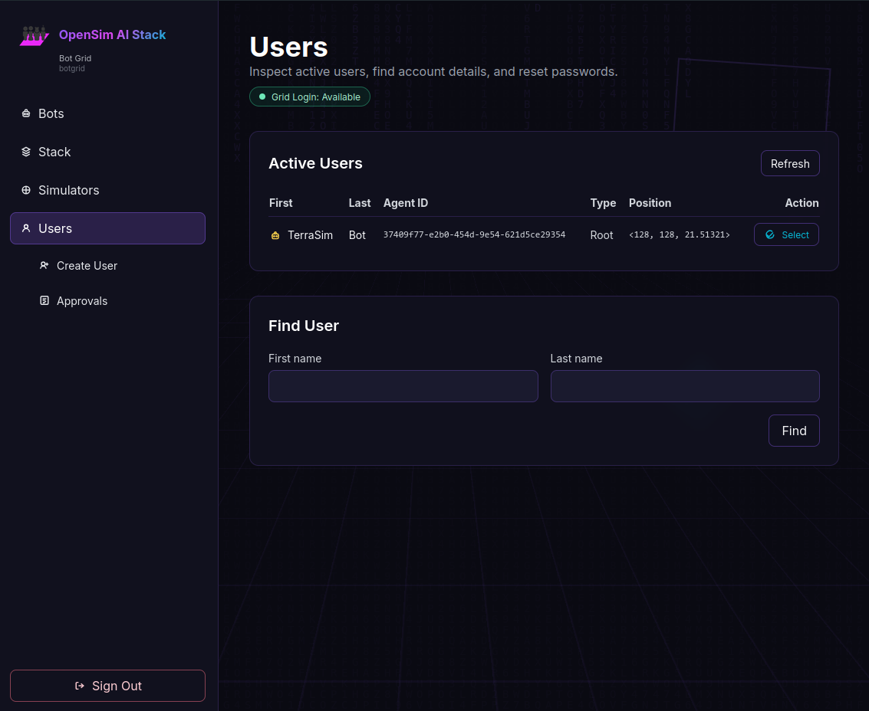Click the Last column header
The height and width of the screenshot is (711, 869).
click(360, 203)
